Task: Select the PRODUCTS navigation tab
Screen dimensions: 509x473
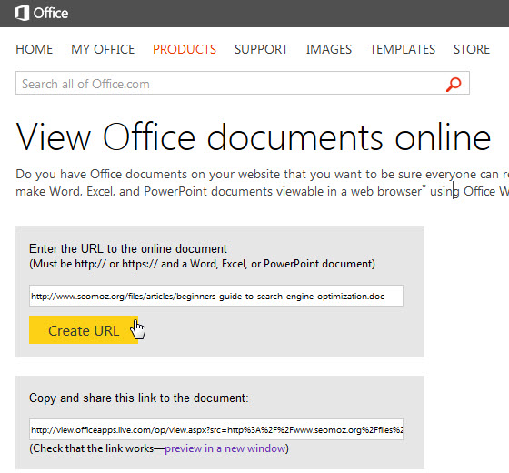Action: tap(185, 49)
